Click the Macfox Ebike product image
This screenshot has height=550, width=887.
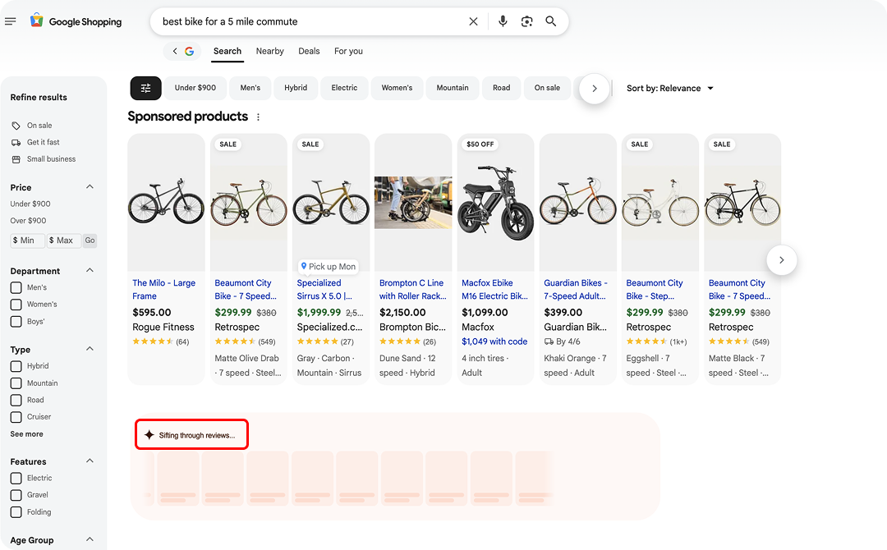(495, 203)
